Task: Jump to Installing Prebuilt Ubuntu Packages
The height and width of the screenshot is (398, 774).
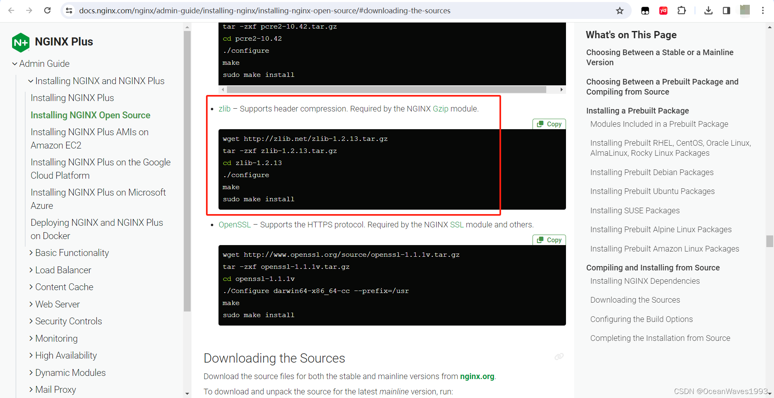Action: pyautogui.click(x=652, y=191)
